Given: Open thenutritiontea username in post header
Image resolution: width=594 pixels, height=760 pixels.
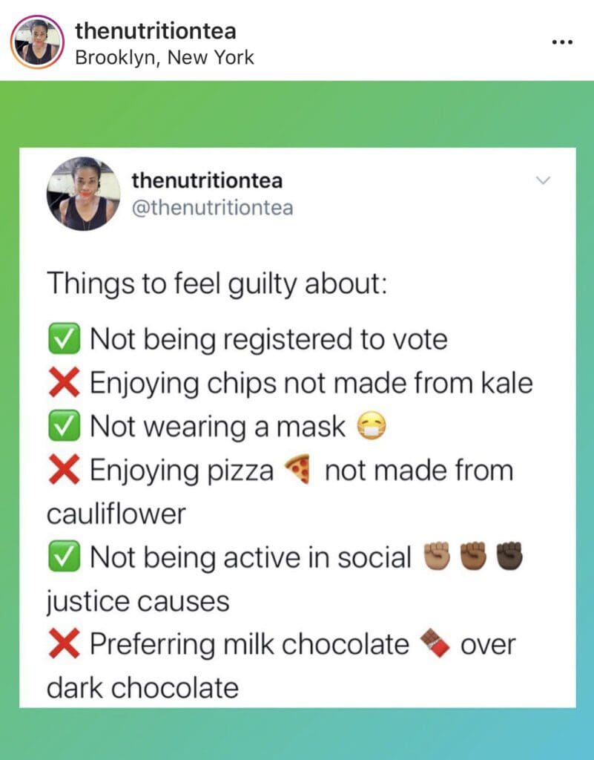Looking at the screenshot, I should coord(156,31).
